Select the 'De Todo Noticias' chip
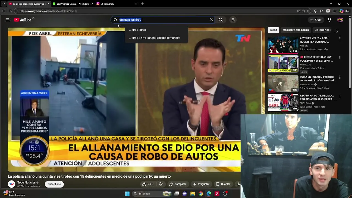The width and height of the screenshot is (352, 198). point(323,30)
